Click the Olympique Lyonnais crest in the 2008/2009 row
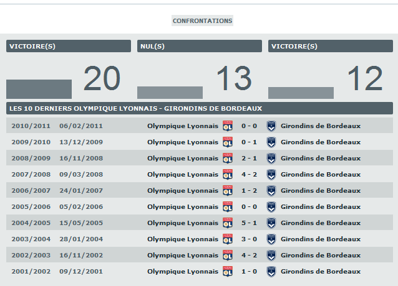The image size is (398, 286). [228, 158]
